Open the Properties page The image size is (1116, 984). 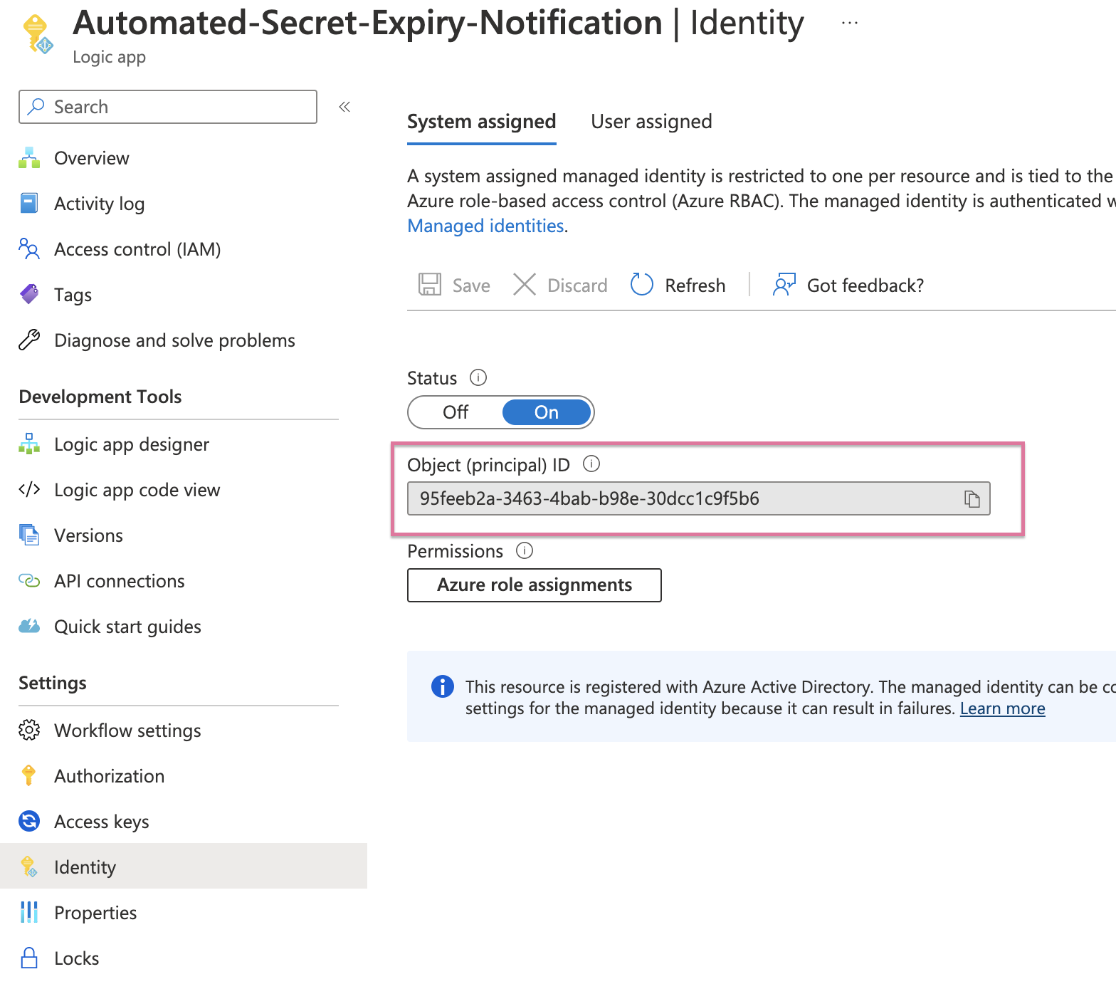tap(95, 913)
